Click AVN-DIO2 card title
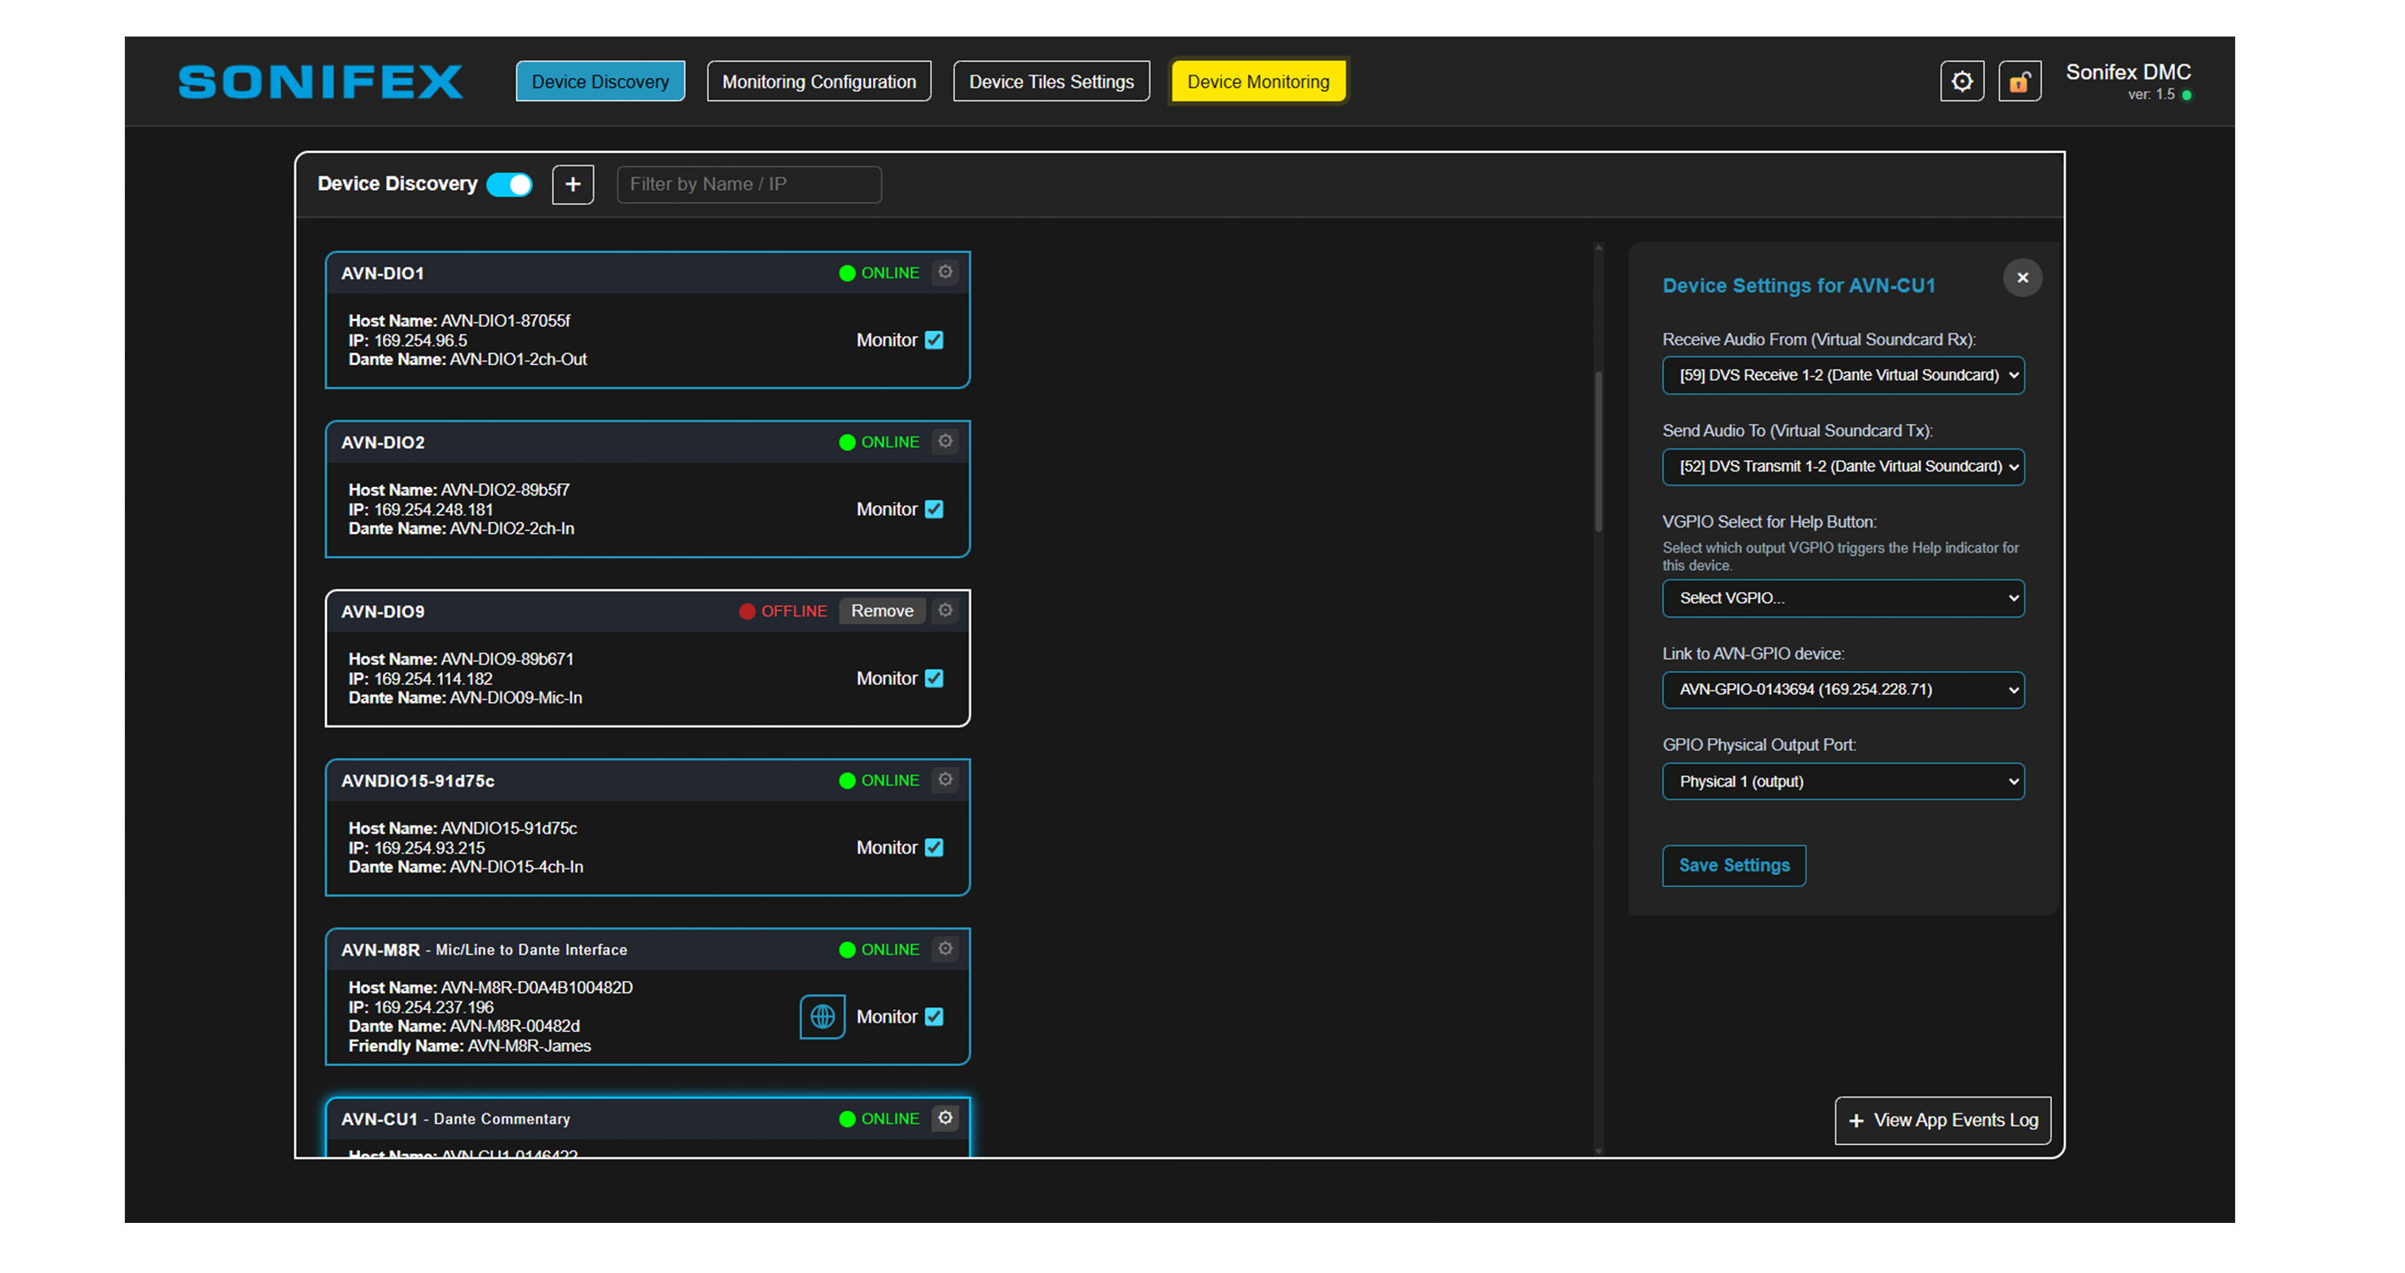 coord(382,442)
